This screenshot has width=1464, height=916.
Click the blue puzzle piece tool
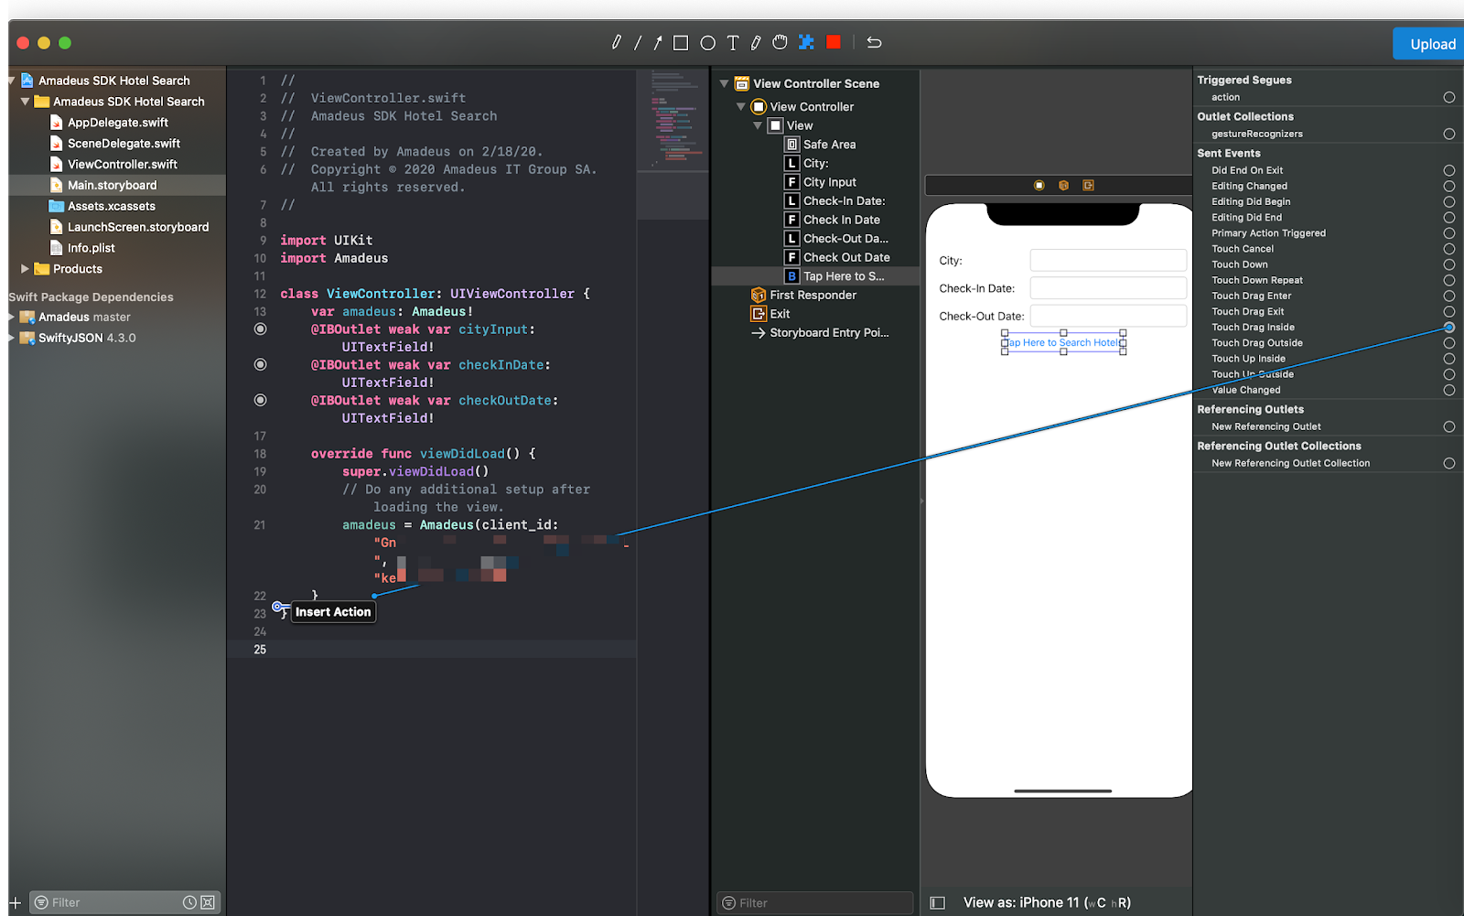pos(806,42)
